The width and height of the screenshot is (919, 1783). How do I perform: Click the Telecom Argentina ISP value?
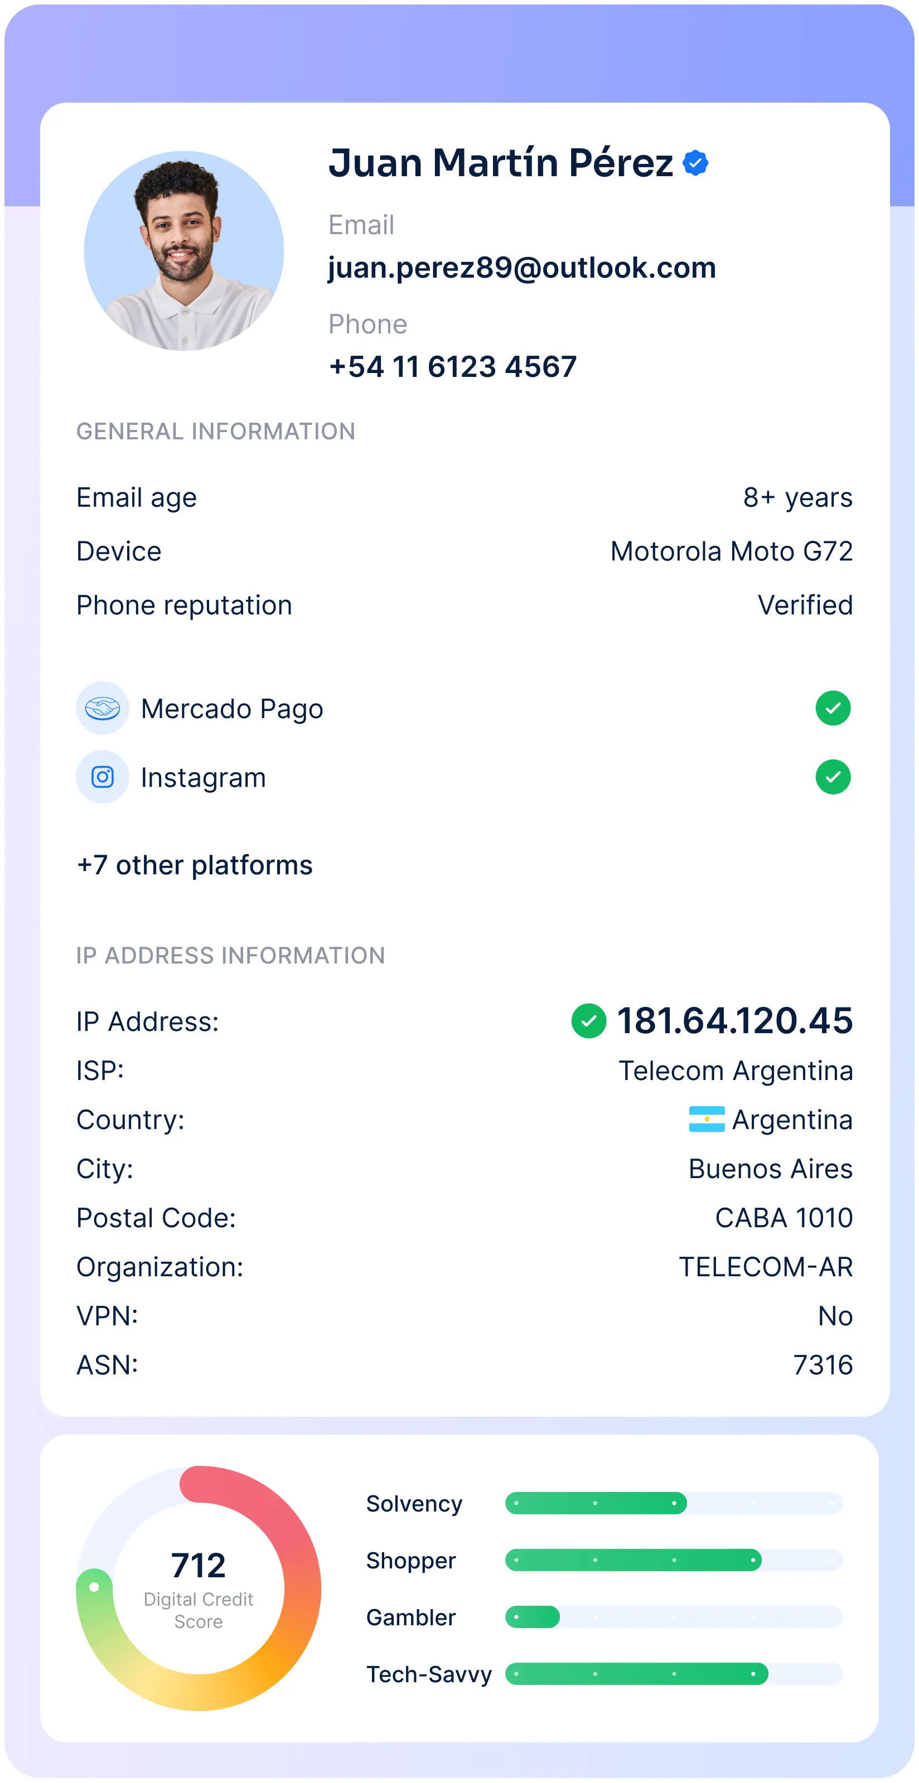click(x=736, y=1071)
